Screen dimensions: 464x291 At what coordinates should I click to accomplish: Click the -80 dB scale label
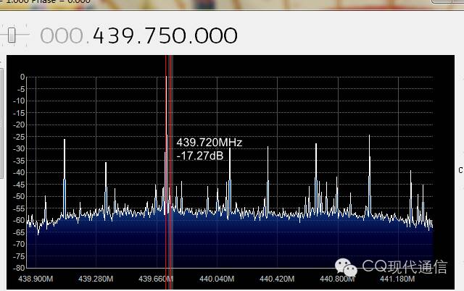[19, 268]
